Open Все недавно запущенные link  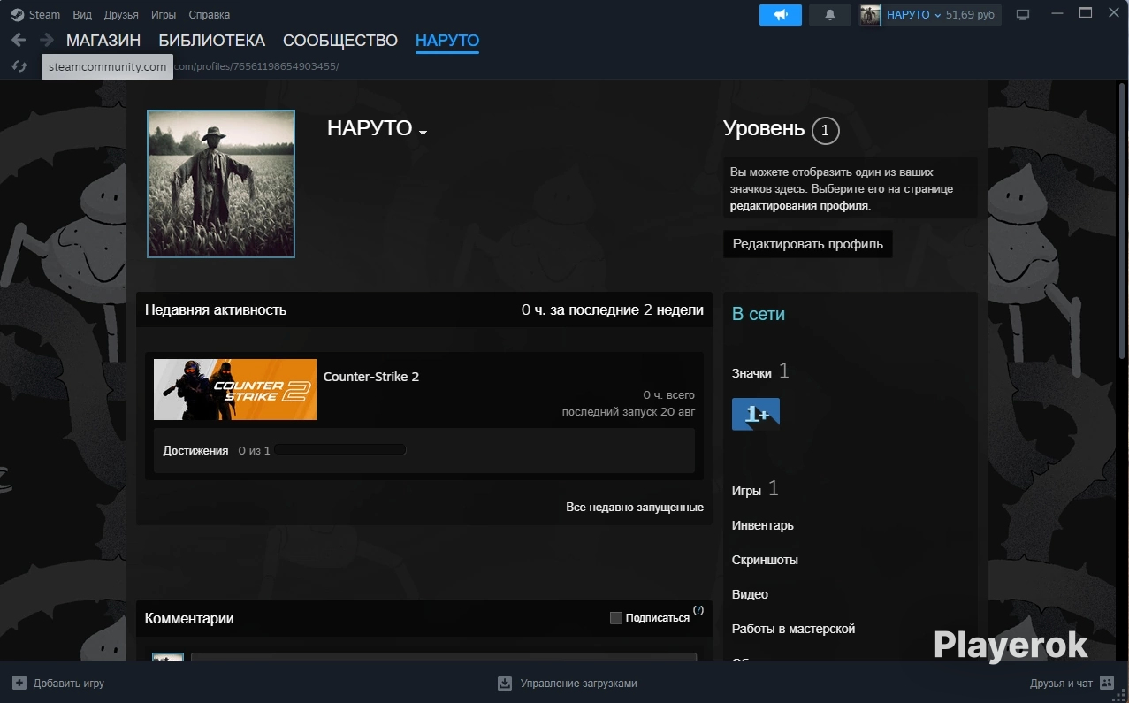(635, 508)
